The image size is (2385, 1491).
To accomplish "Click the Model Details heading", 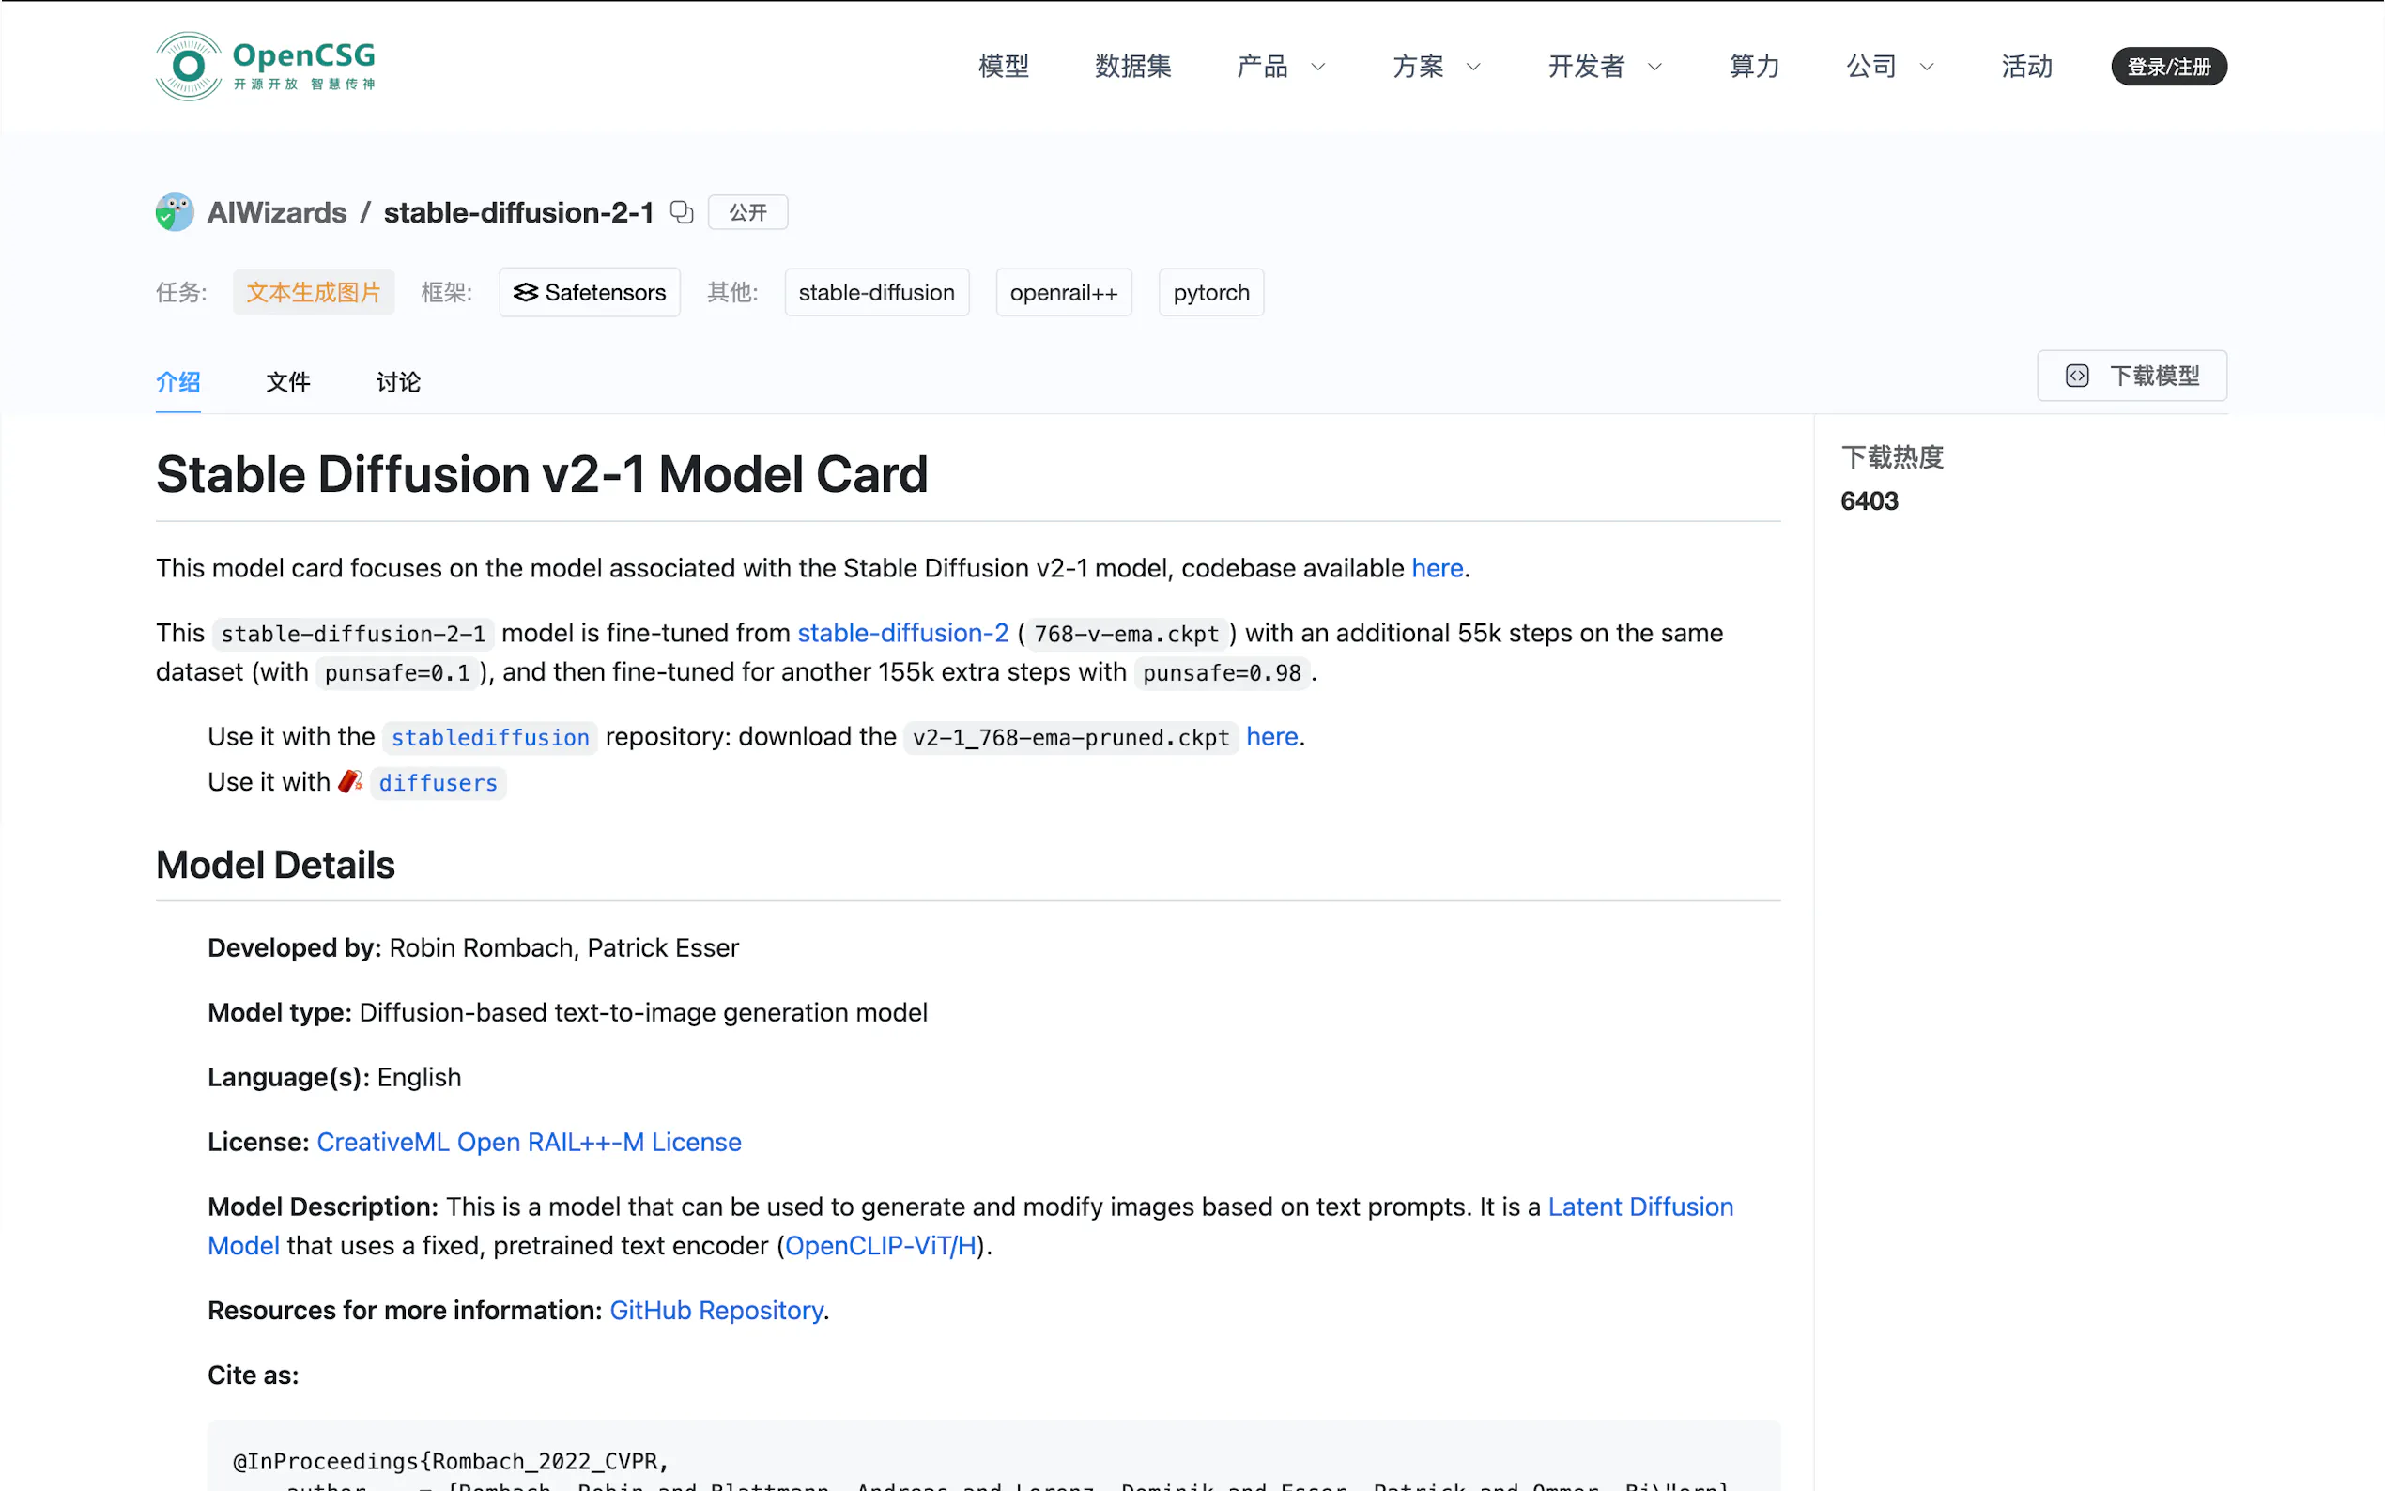I will (x=275, y=865).
